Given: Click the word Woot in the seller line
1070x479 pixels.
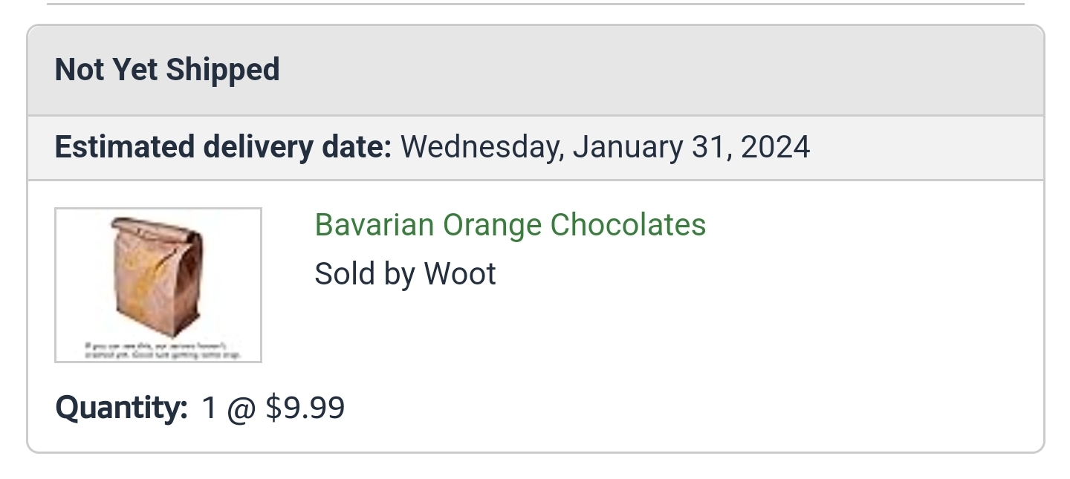Looking at the screenshot, I should [x=459, y=274].
